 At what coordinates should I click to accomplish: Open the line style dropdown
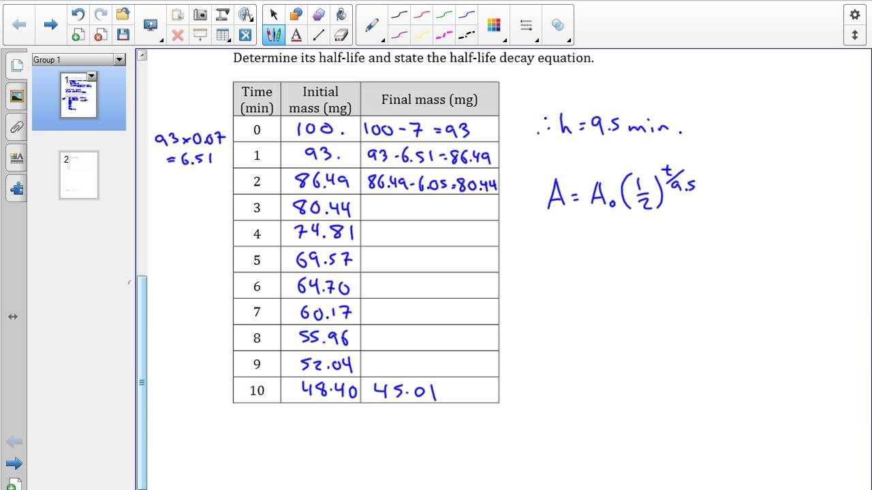pos(526,25)
